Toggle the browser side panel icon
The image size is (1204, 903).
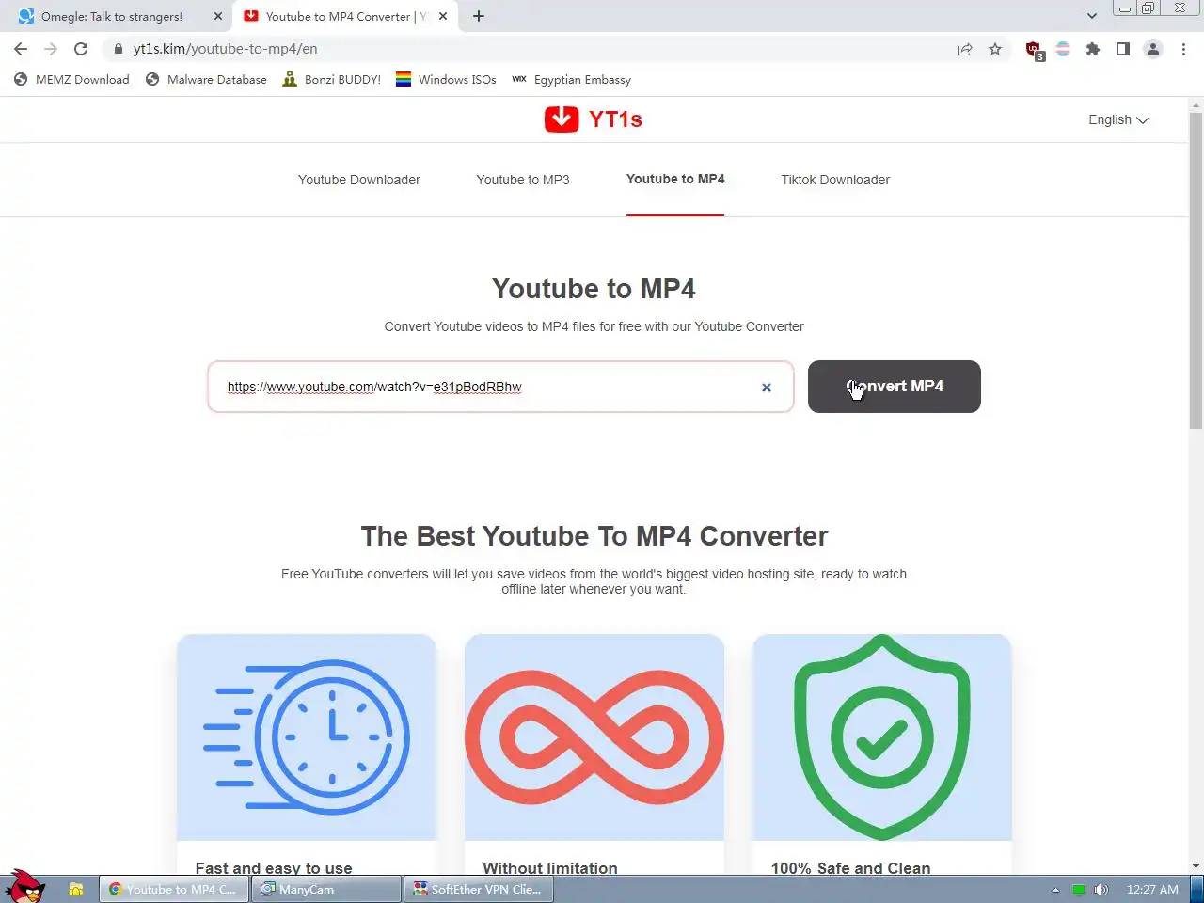(x=1123, y=49)
